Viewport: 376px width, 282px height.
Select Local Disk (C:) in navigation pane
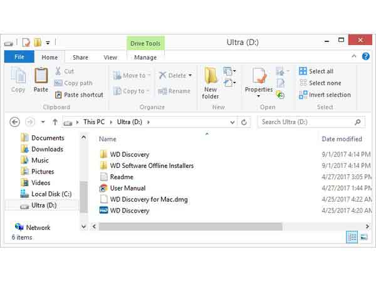tap(46, 194)
